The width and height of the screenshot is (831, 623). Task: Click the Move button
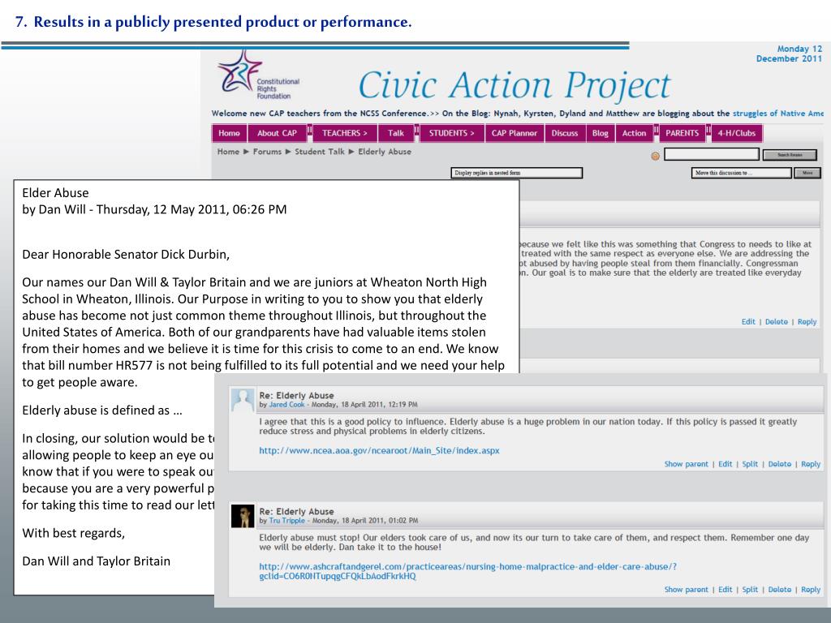807,173
